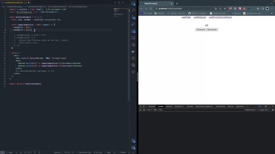Open the browser profile avatar

tap(267, 9)
